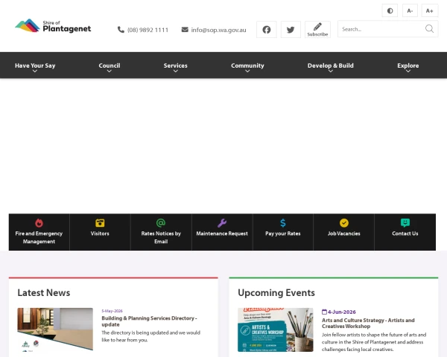Email info@sop.wa.gov.au link
447x357 pixels.
(x=218, y=30)
